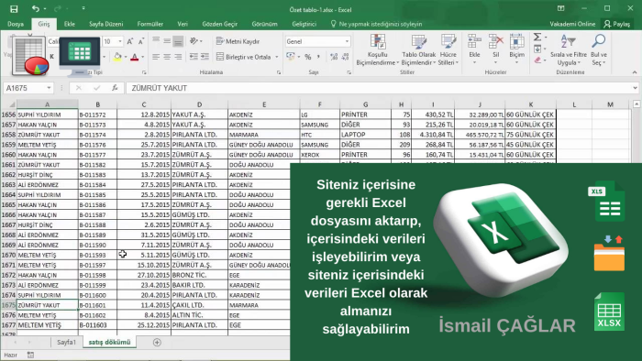The image size is (642, 361).
Task: Click the vertical scrollbar up arrow
Action: click(x=636, y=104)
